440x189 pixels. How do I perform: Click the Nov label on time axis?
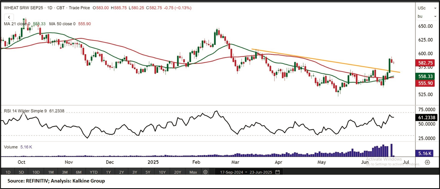click(x=69, y=163)
